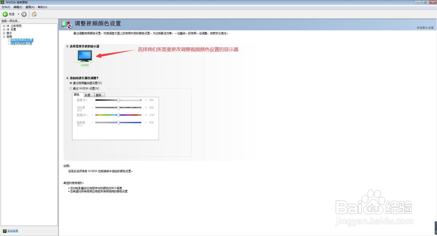
Task: Click the system info icon beside 系统信息
Action: (5, 231)
